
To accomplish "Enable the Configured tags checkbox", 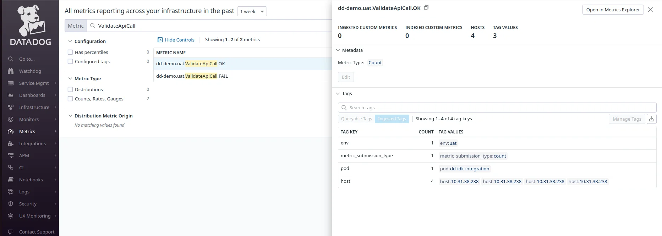I will click(70, 61).
